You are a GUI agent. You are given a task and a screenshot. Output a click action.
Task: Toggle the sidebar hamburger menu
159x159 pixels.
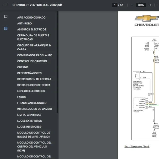click(x=6, y=5)
